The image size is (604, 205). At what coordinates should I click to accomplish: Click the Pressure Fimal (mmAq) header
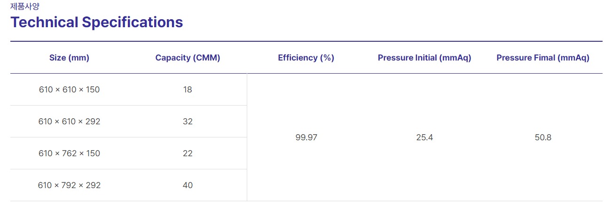click(543, 58)
